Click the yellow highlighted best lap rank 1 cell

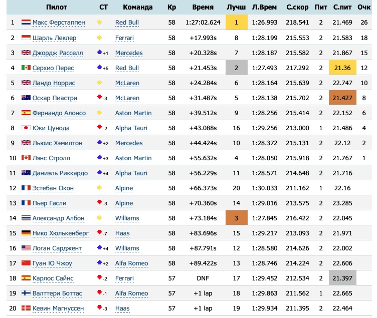(237, 22)
